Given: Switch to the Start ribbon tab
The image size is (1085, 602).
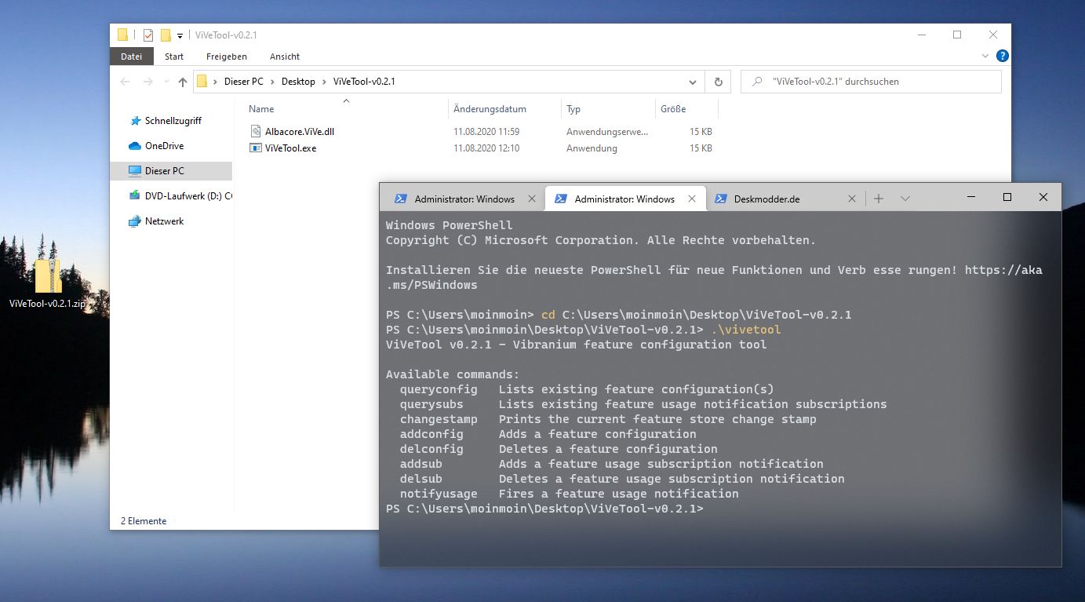Looking at the screenshot, I should pyautogui.click(x=174, y=57).
